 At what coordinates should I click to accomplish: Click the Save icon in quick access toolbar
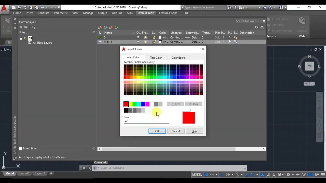25,7
